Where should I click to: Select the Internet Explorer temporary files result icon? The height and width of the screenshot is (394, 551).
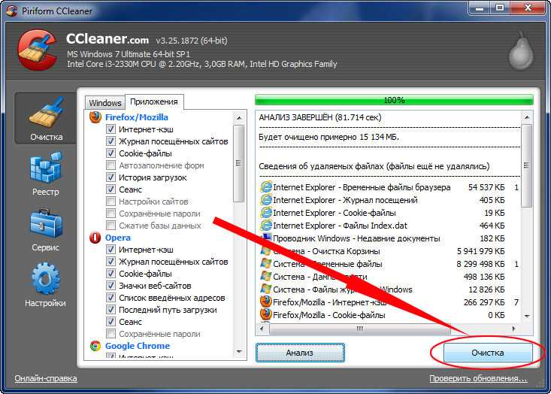click(266, 187)
